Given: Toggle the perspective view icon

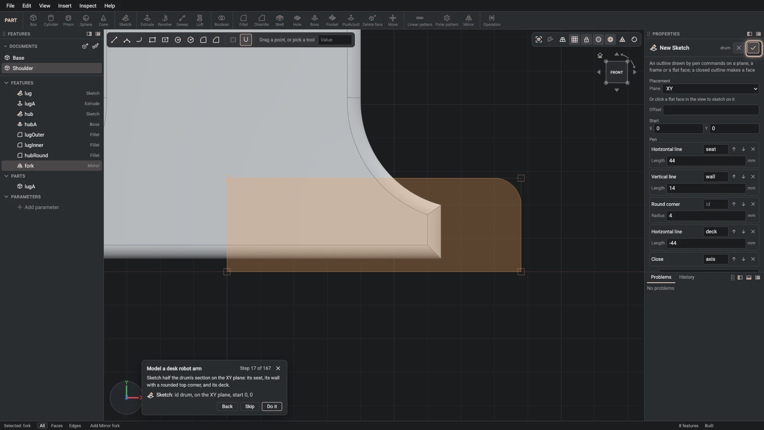Looking at the screenshot, I should [562, 39].
